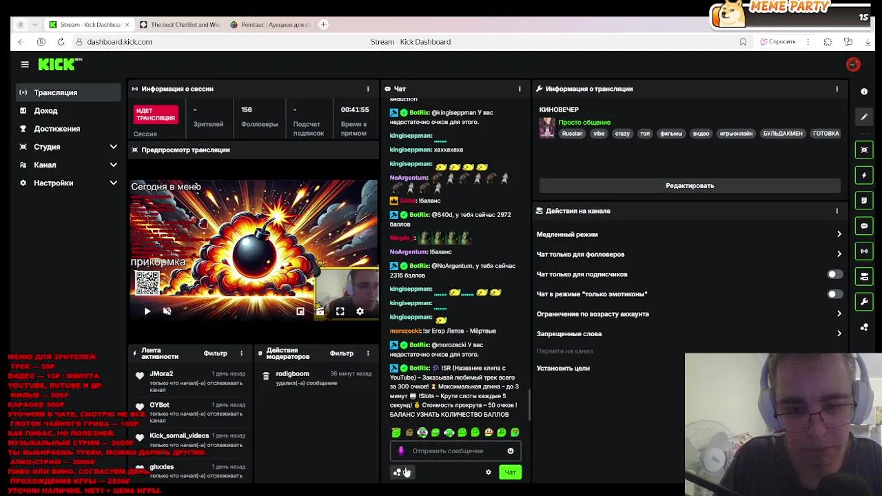Toggle the lightning activity widget icon
The width and height of the screenshot is (882, 496).
(x=864, y=175)
